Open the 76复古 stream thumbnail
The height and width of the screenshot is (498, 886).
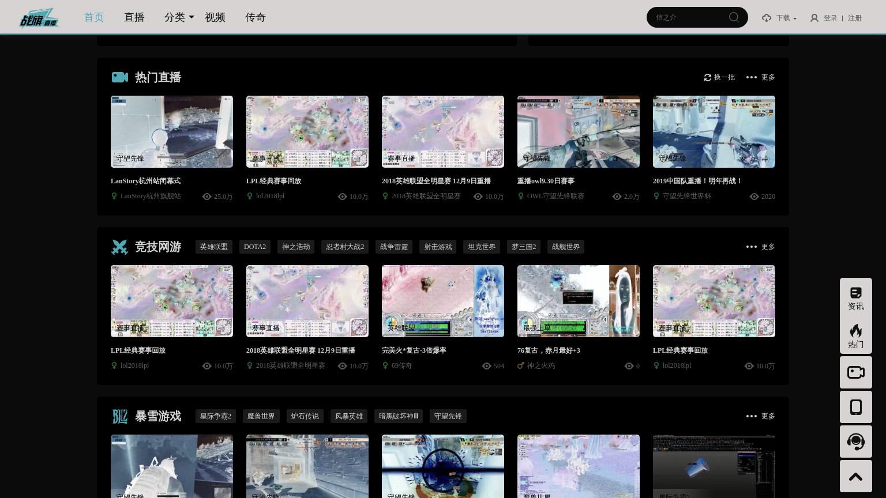[x=579, y=301]
